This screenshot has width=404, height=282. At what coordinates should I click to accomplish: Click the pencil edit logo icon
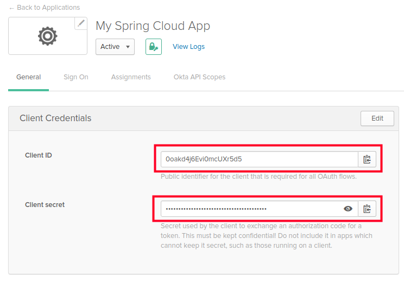point(81,23)
